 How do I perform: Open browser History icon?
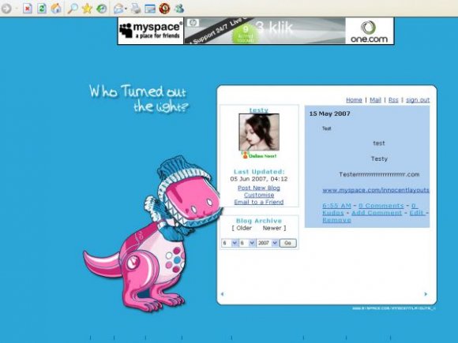101,9
